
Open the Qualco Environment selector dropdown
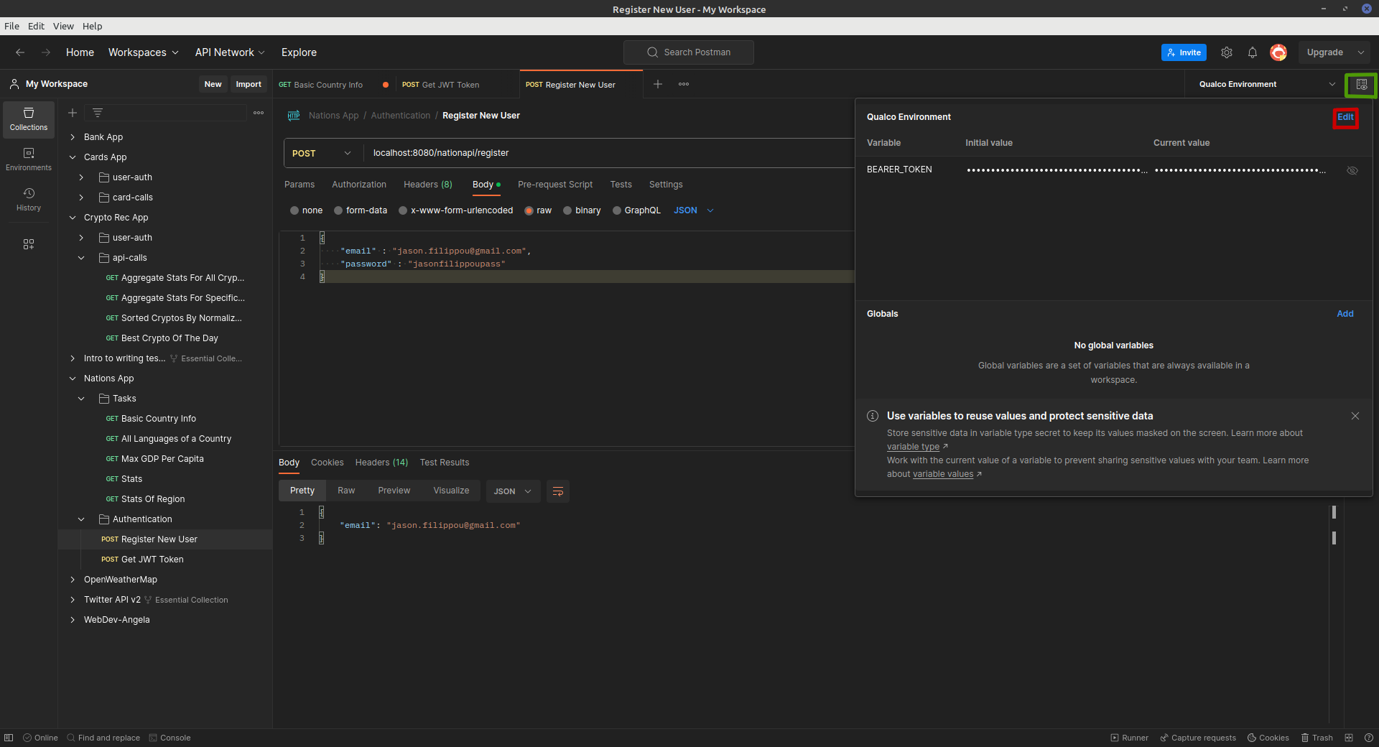[x=1266, y=84]
